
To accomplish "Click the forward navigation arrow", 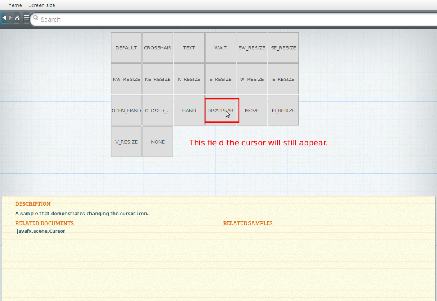I will click(11, 18).
